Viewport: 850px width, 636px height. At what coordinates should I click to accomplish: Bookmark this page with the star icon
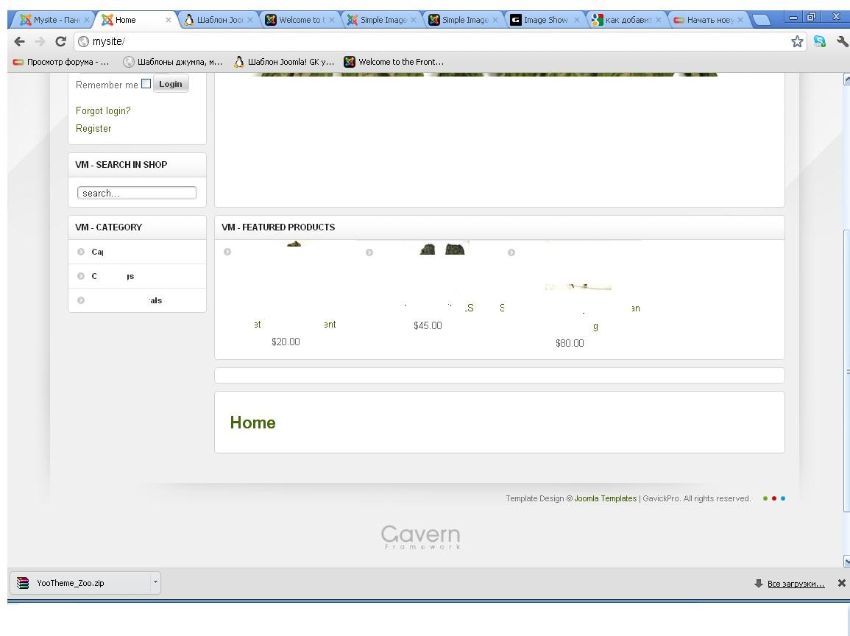coord(798,42)
